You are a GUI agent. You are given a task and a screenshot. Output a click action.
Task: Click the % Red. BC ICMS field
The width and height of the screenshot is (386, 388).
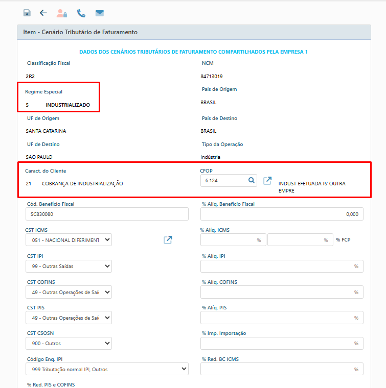(282, 369)
